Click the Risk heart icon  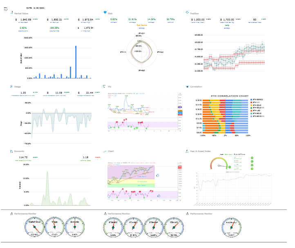click(x=105, y=12)
